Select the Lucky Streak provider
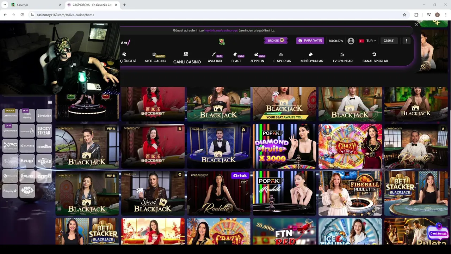 click(44, 131)
